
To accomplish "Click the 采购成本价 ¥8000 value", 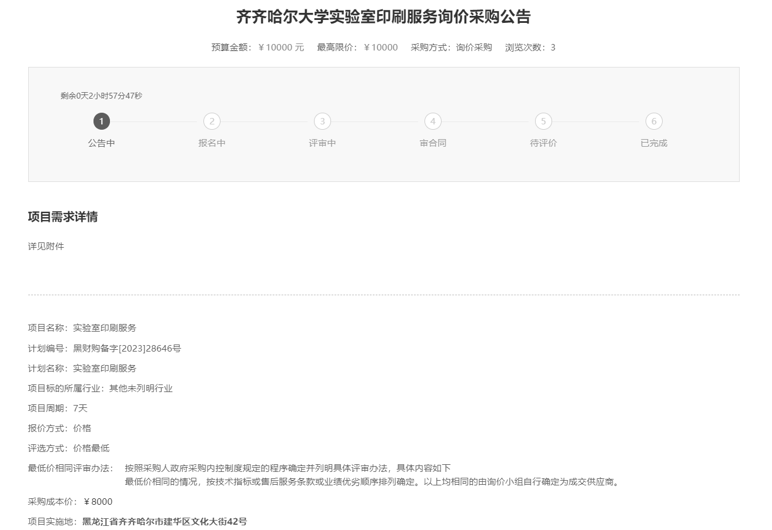I will [x=98, y=502].
